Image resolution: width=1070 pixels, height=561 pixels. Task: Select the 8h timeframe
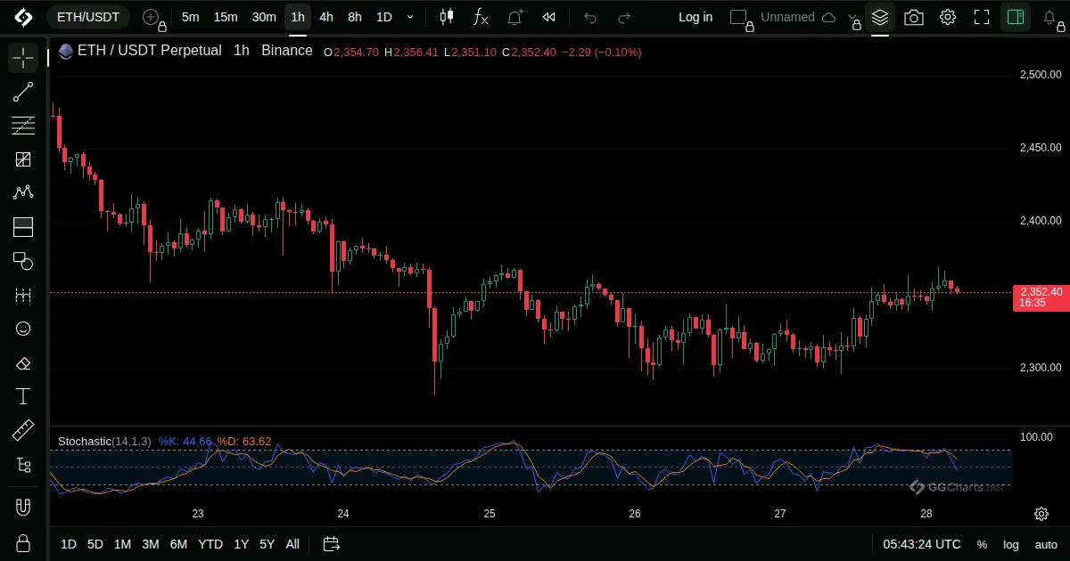(x=355, y=17)
